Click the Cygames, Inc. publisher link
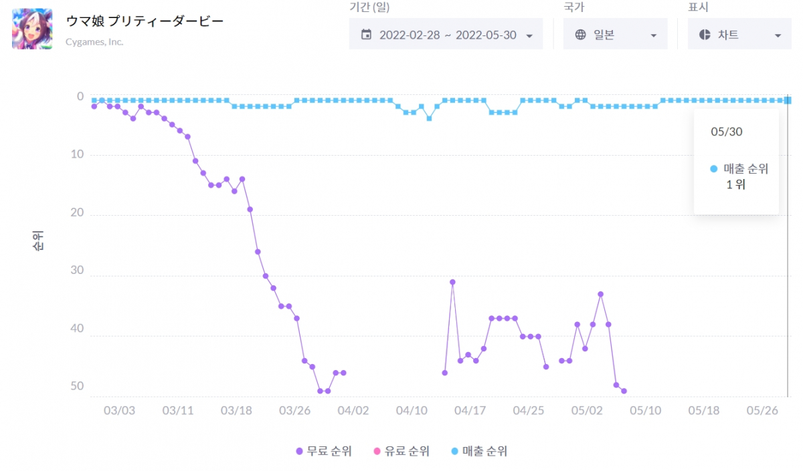803x471 pixels. point(96,41)
